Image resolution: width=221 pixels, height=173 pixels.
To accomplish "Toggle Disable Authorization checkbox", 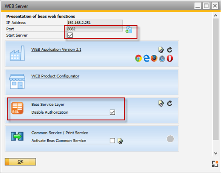I will 112,112.
